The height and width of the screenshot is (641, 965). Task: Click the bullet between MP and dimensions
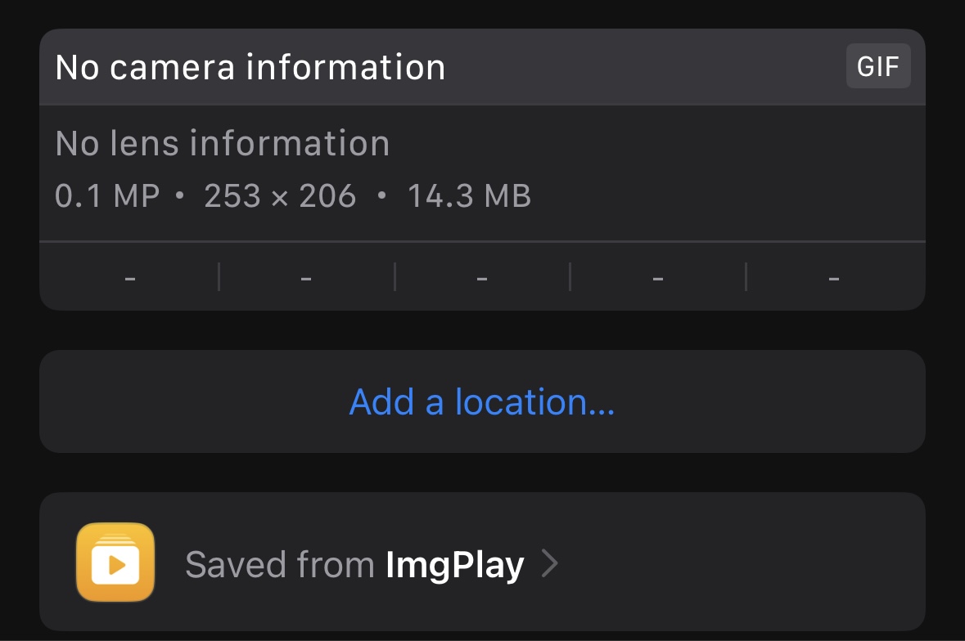point(181,196)
